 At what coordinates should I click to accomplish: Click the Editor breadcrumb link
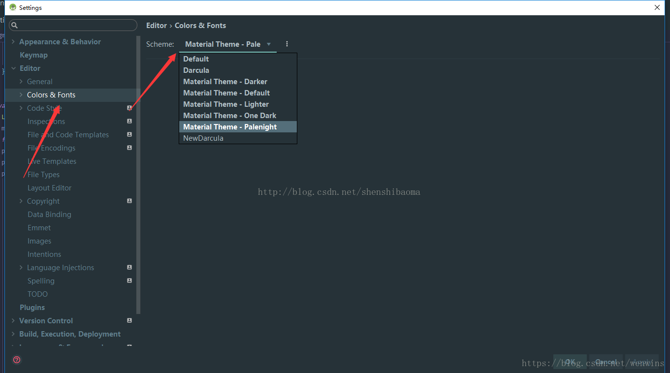coord(157,26)
